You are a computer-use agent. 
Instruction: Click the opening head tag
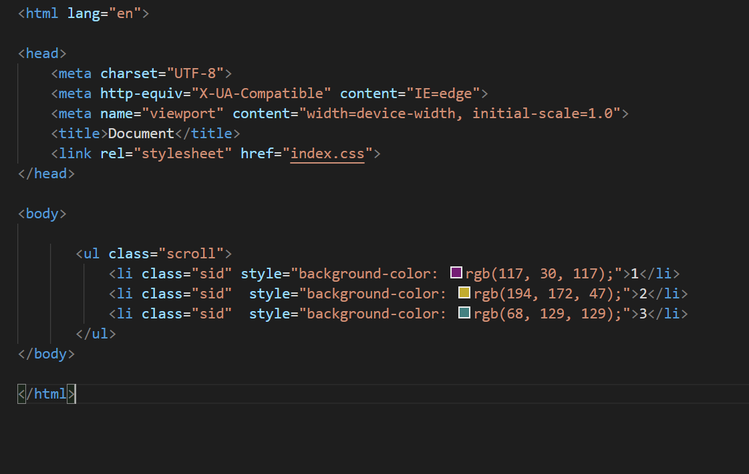[x=42, y=53]
